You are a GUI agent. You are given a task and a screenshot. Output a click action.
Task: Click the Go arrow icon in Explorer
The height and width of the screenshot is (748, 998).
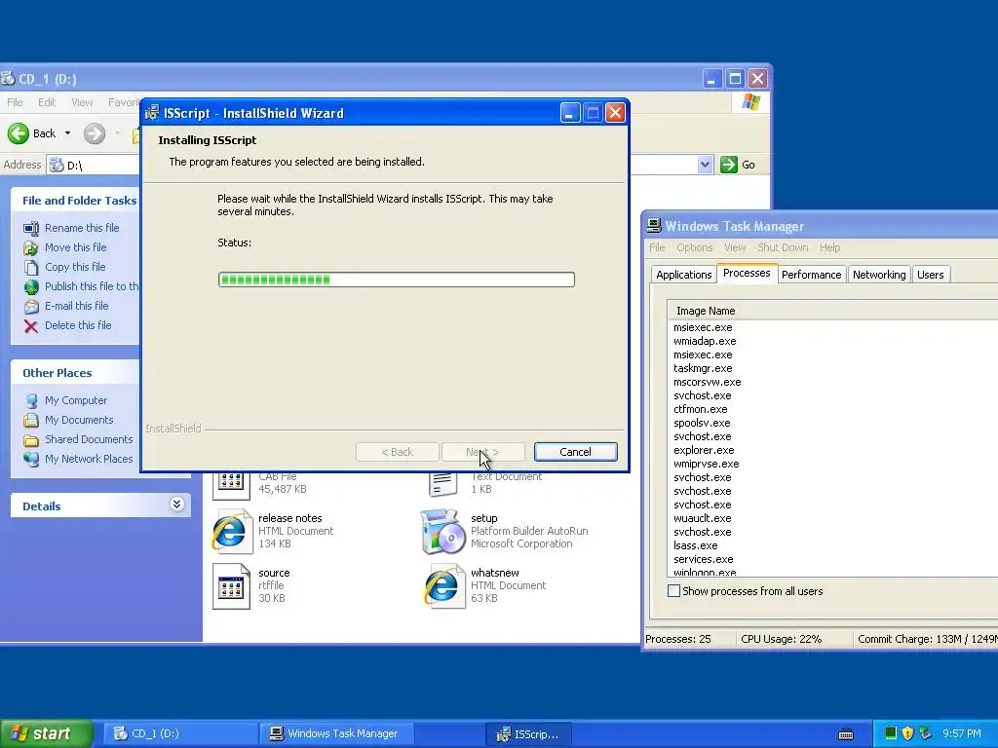(729, 165)
